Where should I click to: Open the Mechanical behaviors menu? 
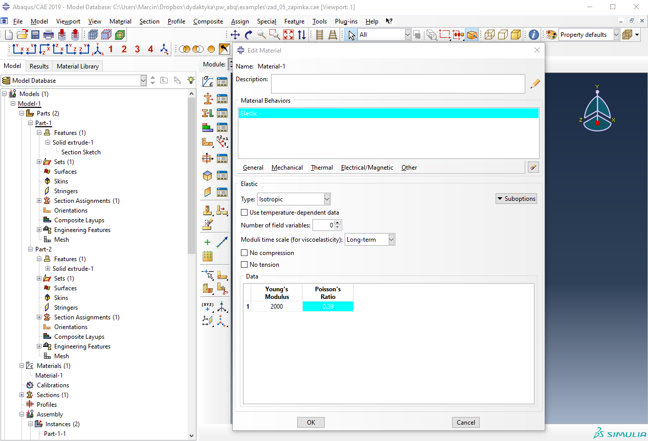pos(287,168)
